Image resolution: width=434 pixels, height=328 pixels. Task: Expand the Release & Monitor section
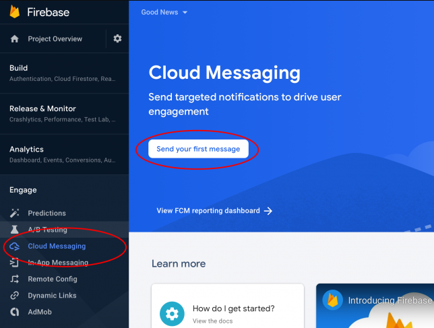[64, 114]
